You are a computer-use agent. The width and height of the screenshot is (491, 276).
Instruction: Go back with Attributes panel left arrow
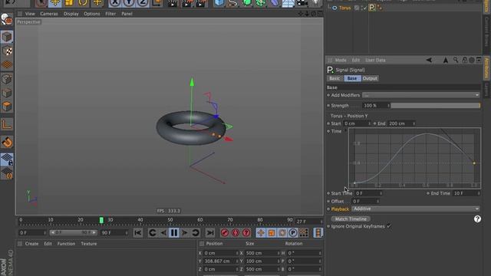point(429,60)
